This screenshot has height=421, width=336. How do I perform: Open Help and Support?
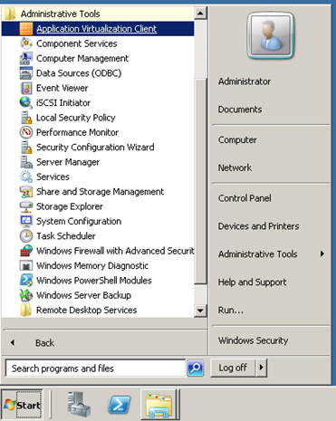pyautogui.click(x=253, y=282)
